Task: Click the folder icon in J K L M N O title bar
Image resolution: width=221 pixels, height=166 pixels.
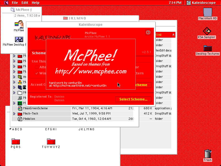Action: pos(65,18)
